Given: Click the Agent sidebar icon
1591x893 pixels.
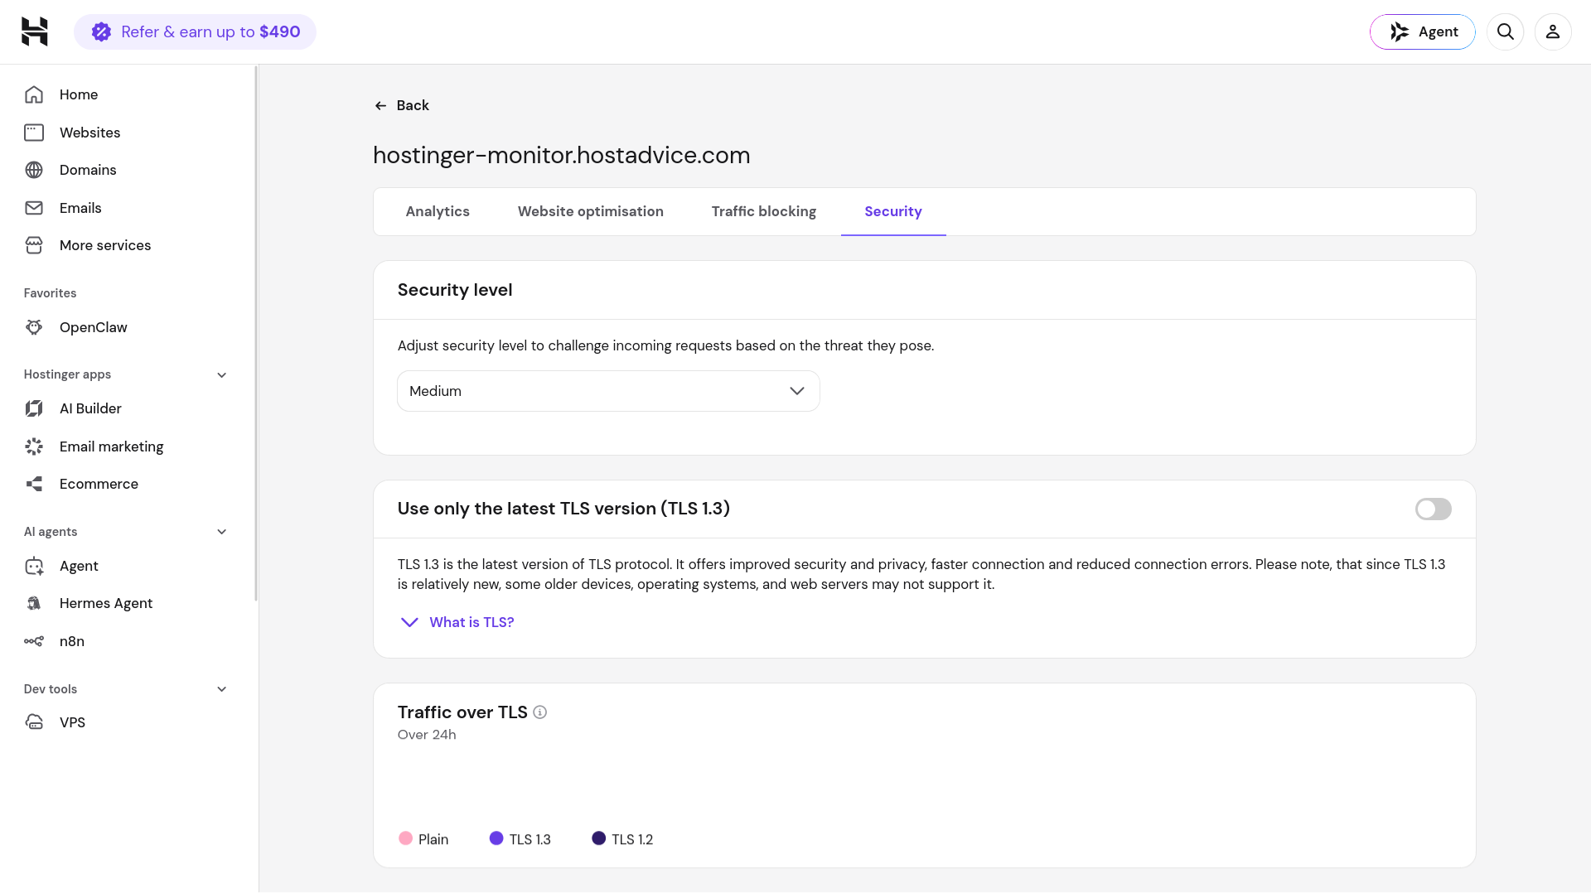Looking at the screenshot, I should coord(34,566).
